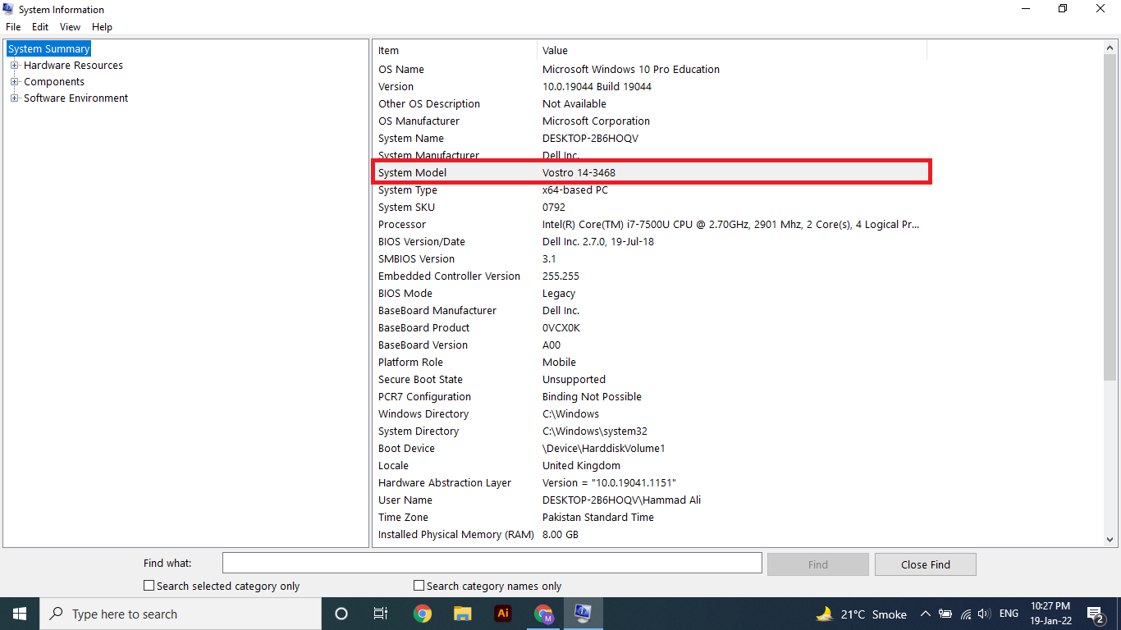This screenshot has height=630, width=1121.
Task: Open the notification center icon
Action: click(x=1095, y=614)
